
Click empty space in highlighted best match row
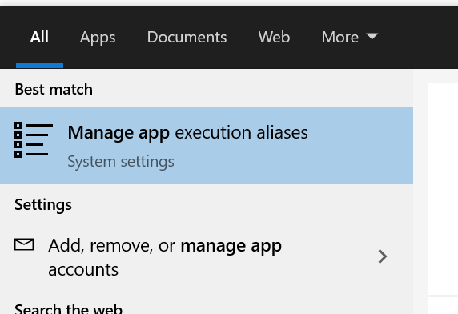click(x=360, y=146)
